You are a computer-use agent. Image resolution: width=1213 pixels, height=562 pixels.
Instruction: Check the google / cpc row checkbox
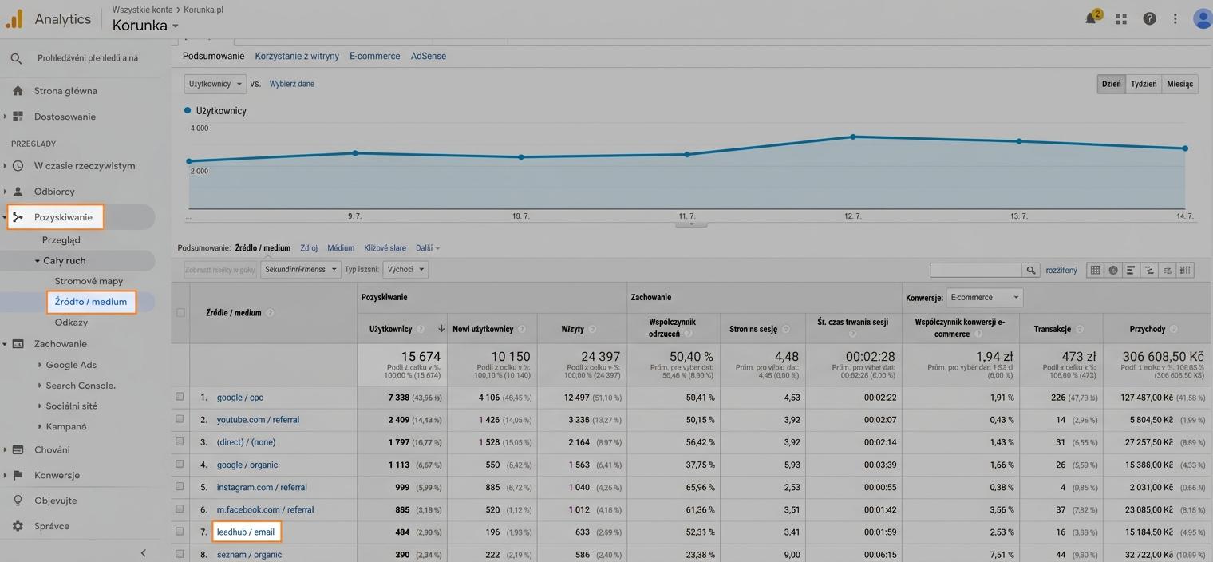point(180,397)
